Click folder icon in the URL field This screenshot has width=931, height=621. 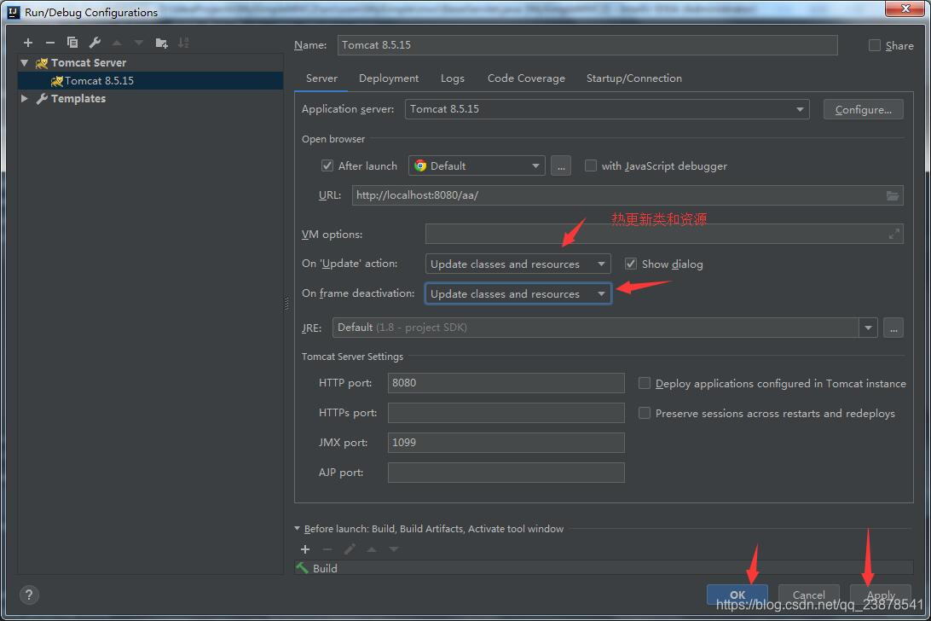pos(892,195)
